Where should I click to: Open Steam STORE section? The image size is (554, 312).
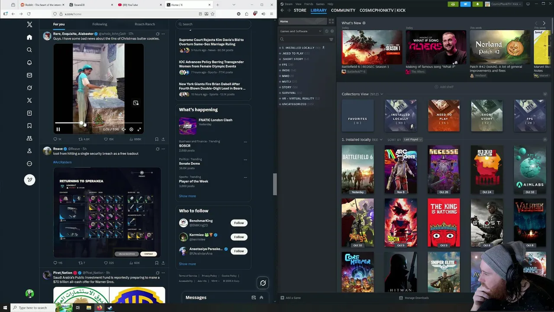(300, 10)
